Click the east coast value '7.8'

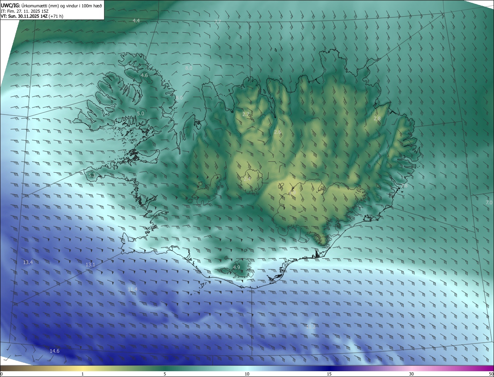pyautogui.click(x=404, y=186)
